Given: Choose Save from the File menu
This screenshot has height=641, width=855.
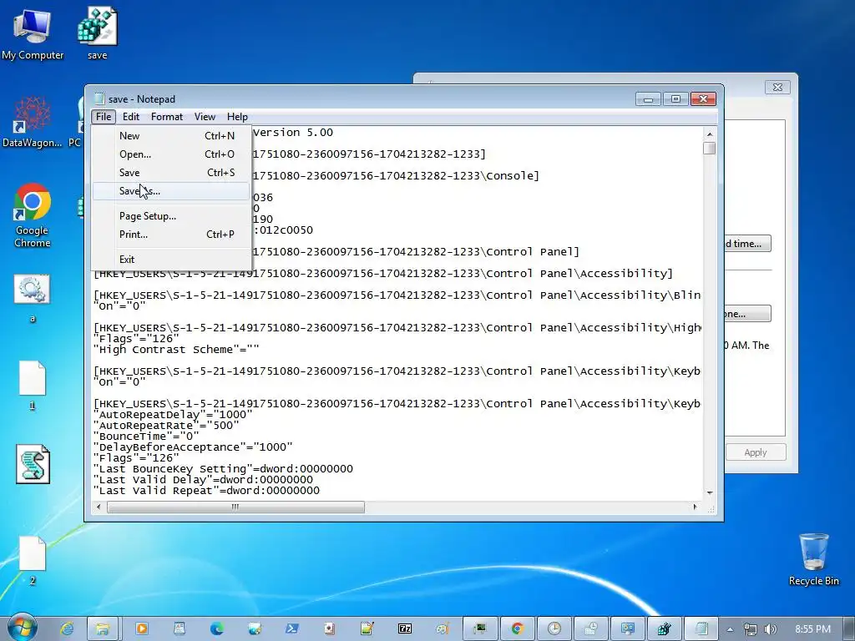Looking at the screenshot, I should pos(171,172).
